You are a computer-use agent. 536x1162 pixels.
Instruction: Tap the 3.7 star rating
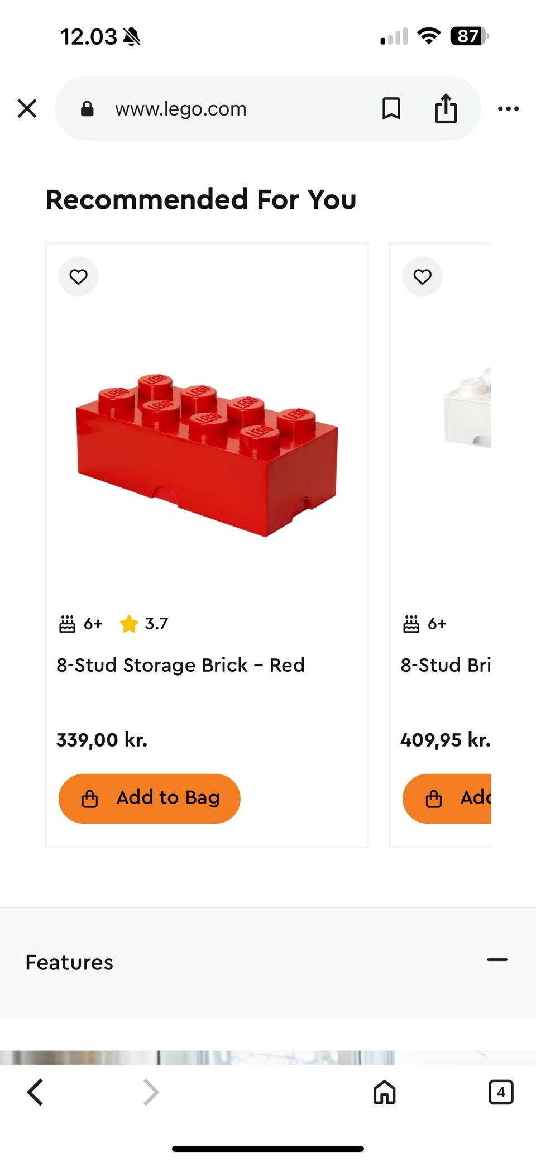[144, 623]
